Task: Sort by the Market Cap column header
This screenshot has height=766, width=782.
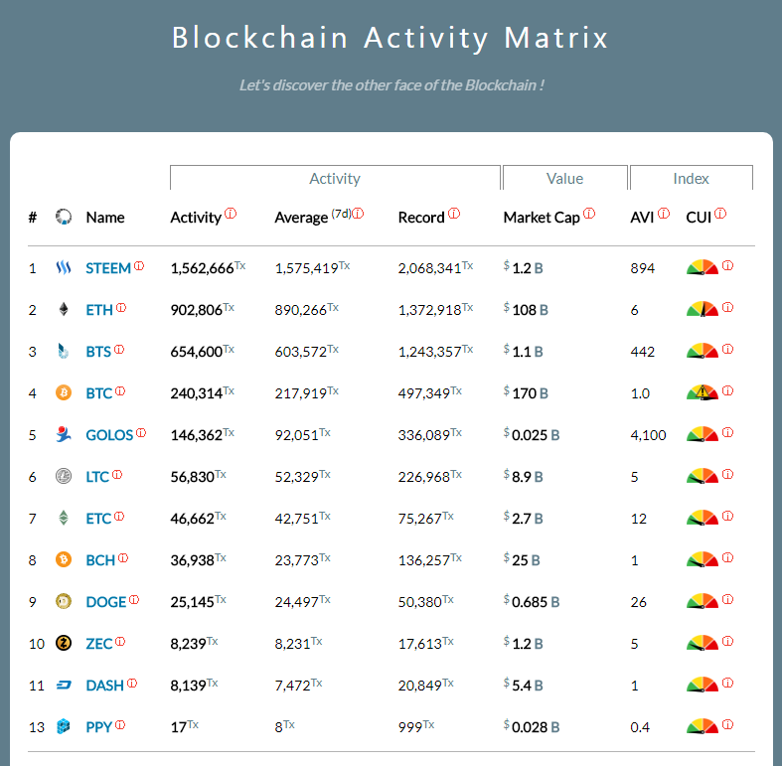Action: [542, 218]
